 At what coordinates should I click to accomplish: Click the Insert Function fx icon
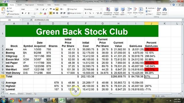point(31,20)
